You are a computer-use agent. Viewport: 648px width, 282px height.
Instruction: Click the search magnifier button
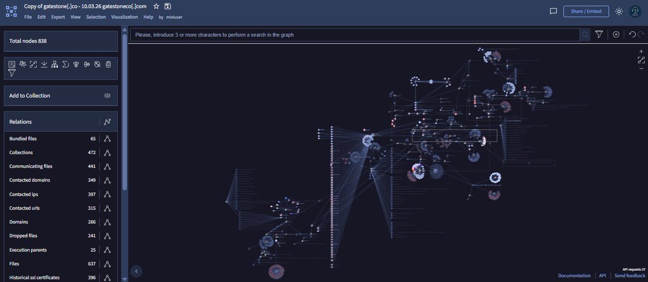coord(585,35)
